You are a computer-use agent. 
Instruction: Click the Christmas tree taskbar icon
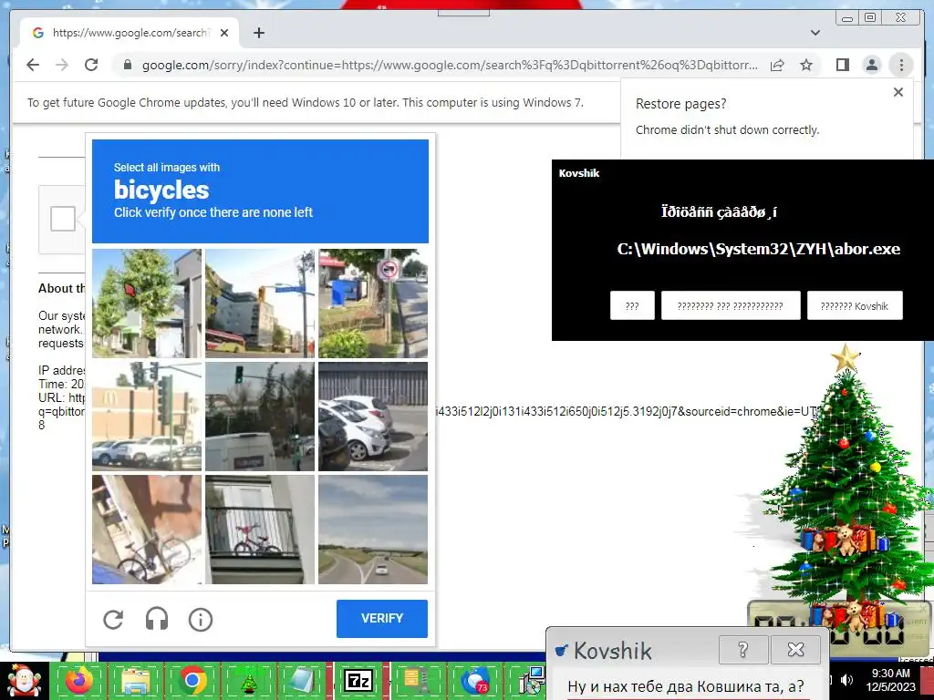[x=249, y=681]
